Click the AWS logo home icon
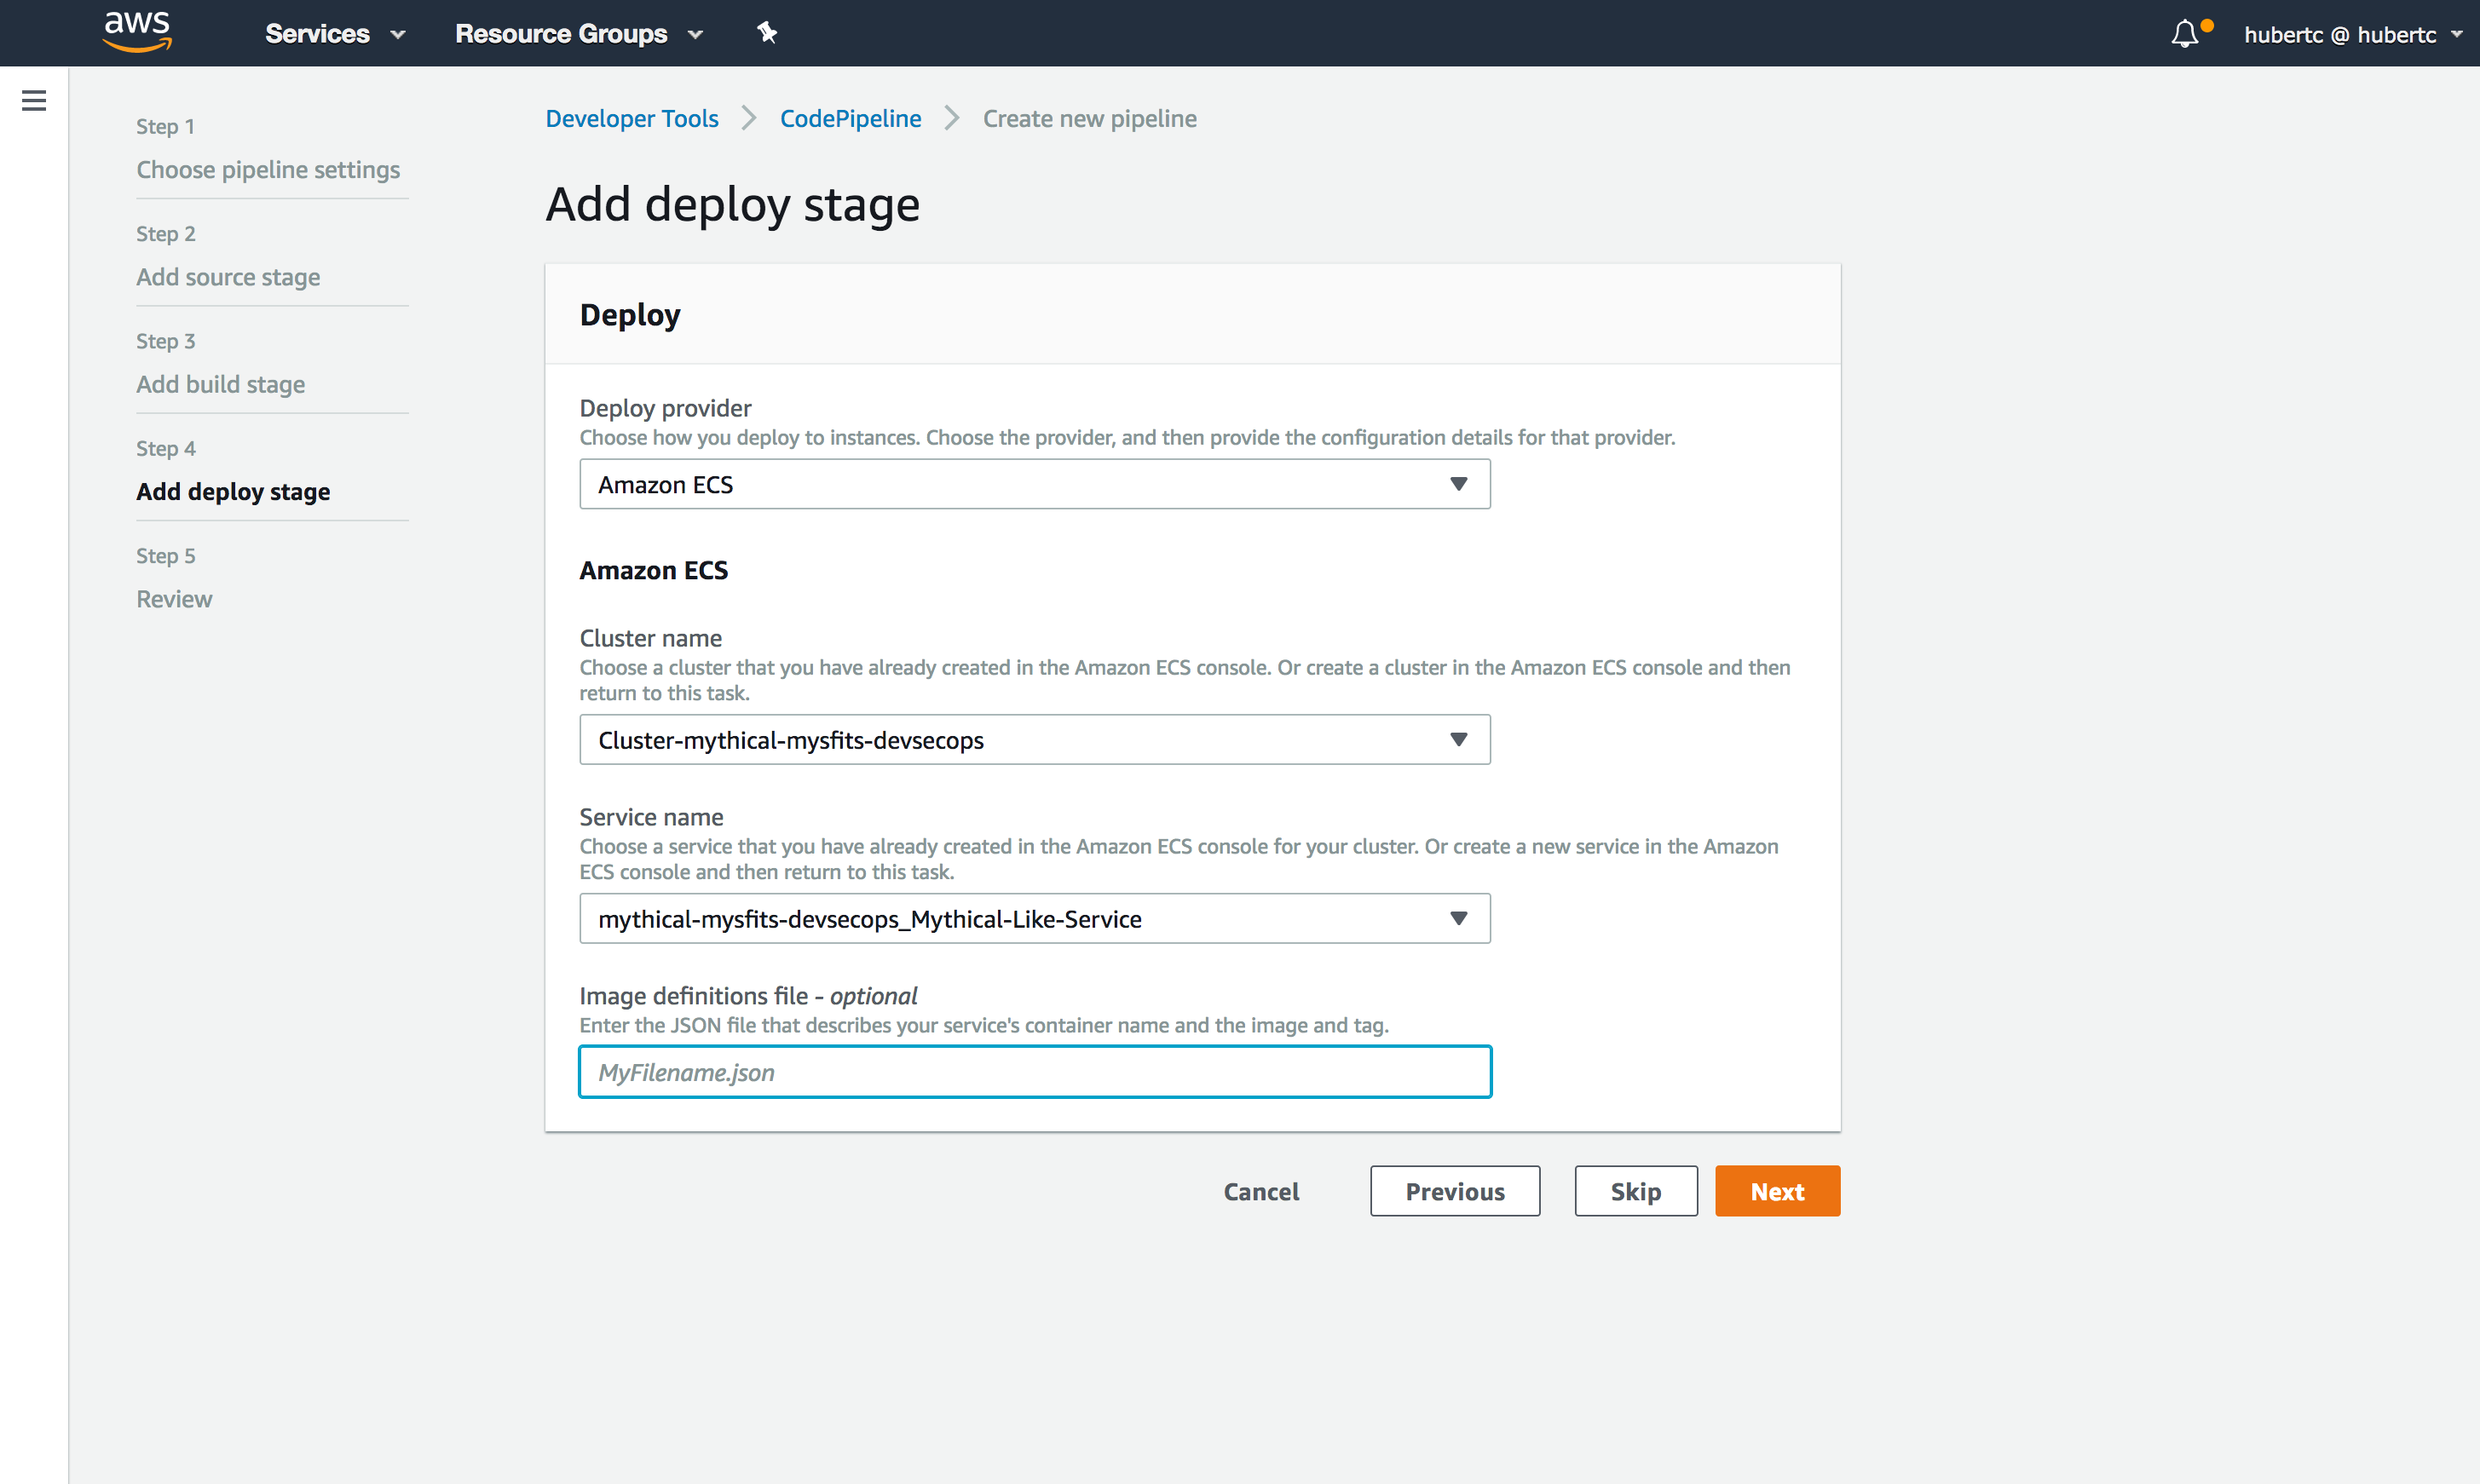 (x=137, y=32)
